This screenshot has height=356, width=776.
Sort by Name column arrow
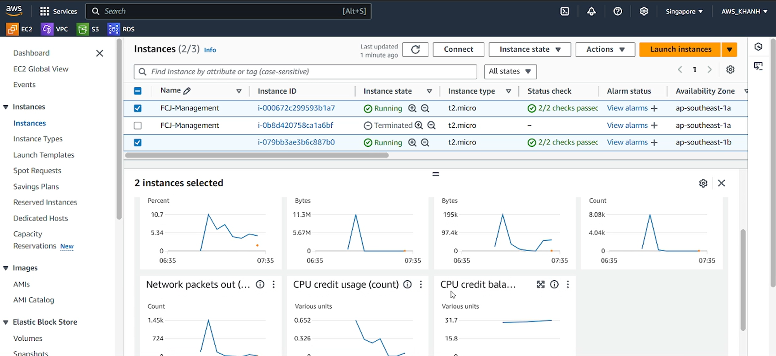[239, 91]
